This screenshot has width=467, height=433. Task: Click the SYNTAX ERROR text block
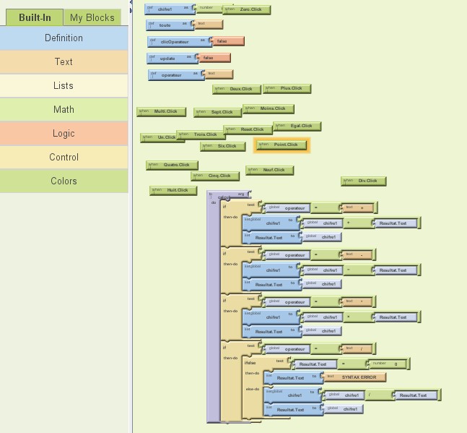tap(356, 377)
